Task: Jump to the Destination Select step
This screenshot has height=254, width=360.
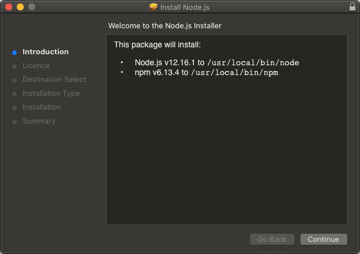Action: tap(54, 80)
